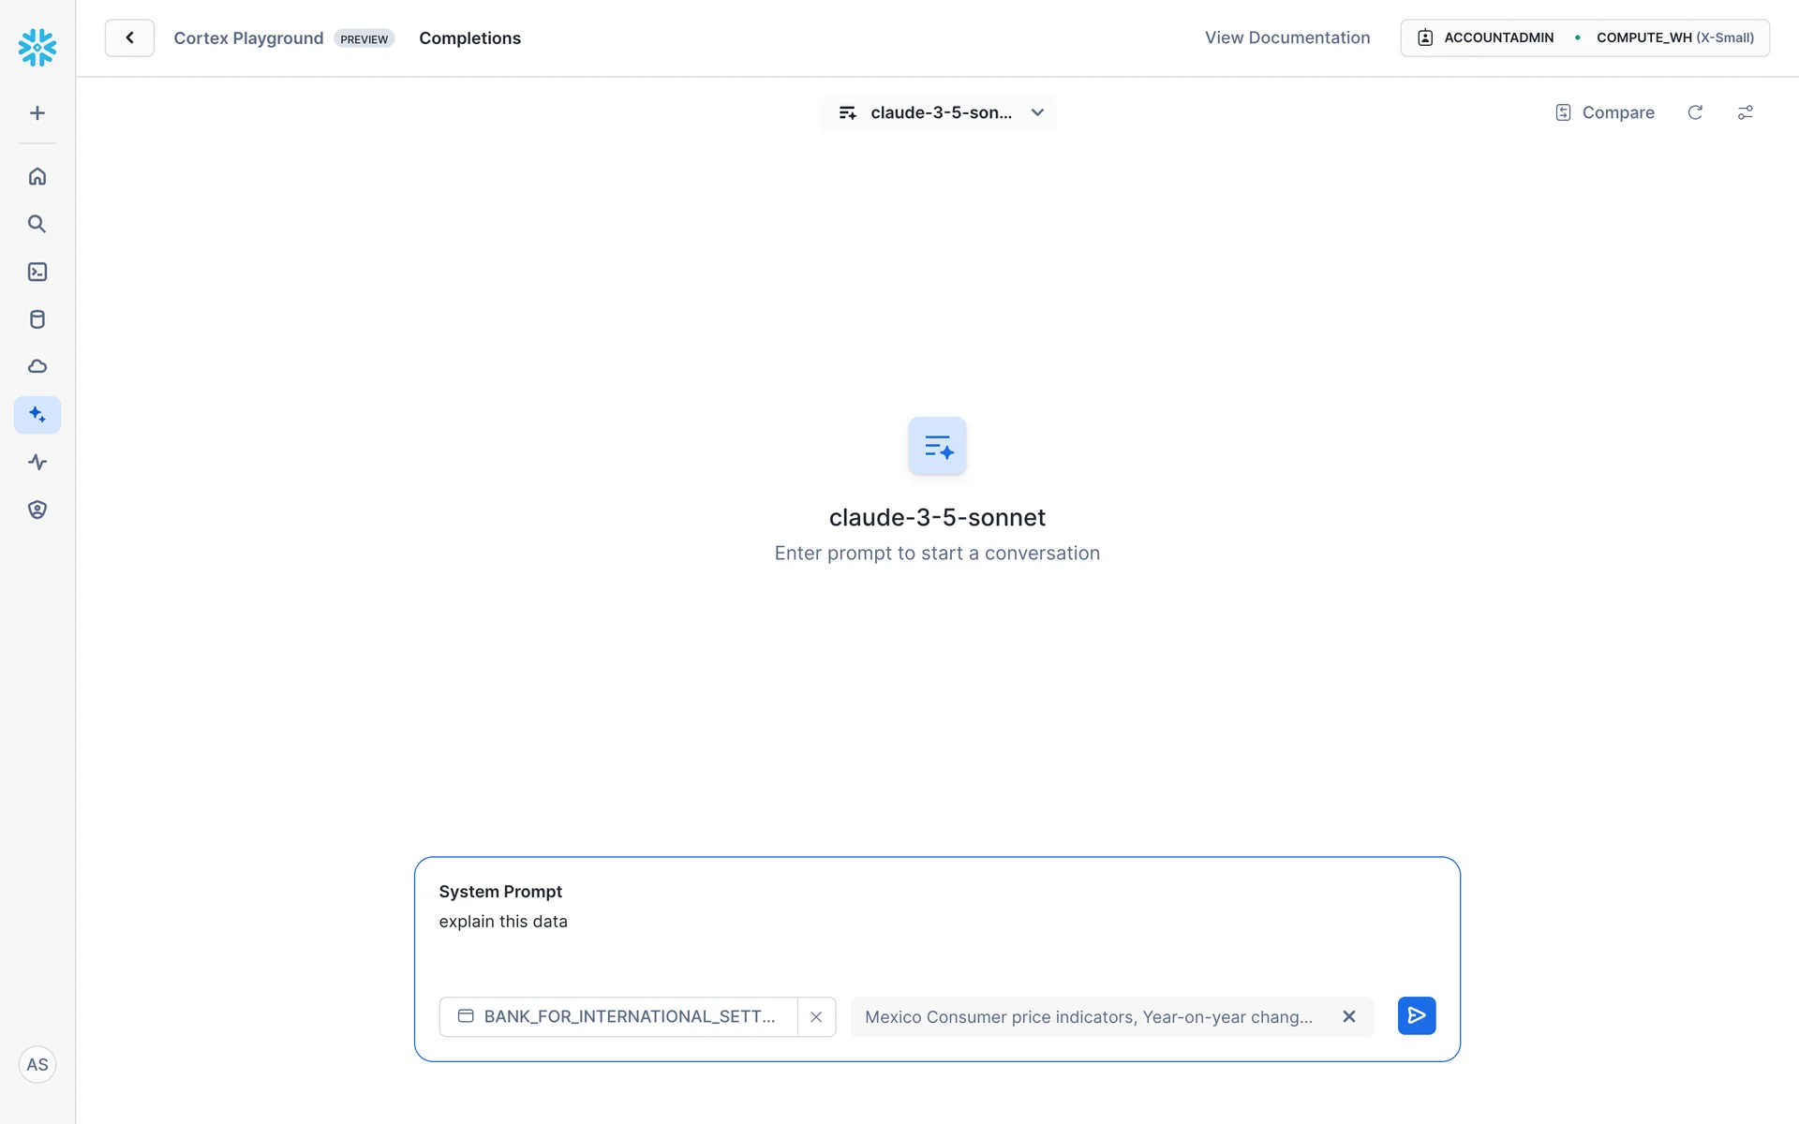1799x1124 pixels.
Task: Reset conversation with refresh icon
Action: tap(1695, 112)
